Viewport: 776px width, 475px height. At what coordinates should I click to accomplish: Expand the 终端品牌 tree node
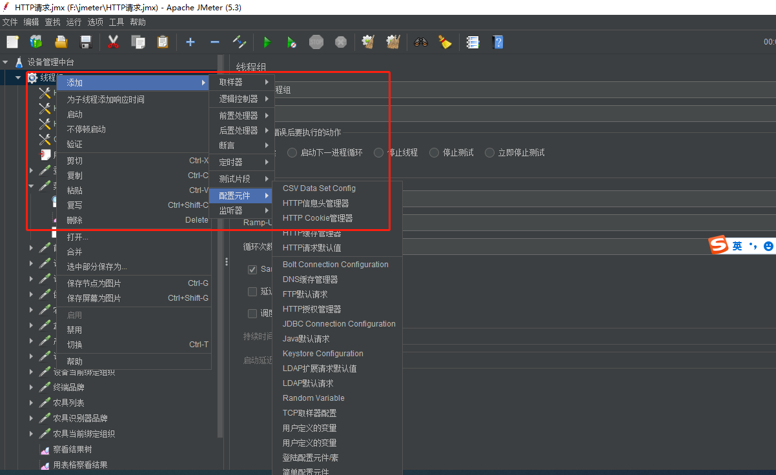point(31,387)
